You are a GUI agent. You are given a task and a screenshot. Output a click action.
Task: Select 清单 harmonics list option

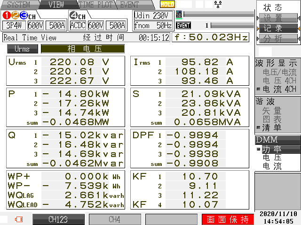(x=272, y=127)
